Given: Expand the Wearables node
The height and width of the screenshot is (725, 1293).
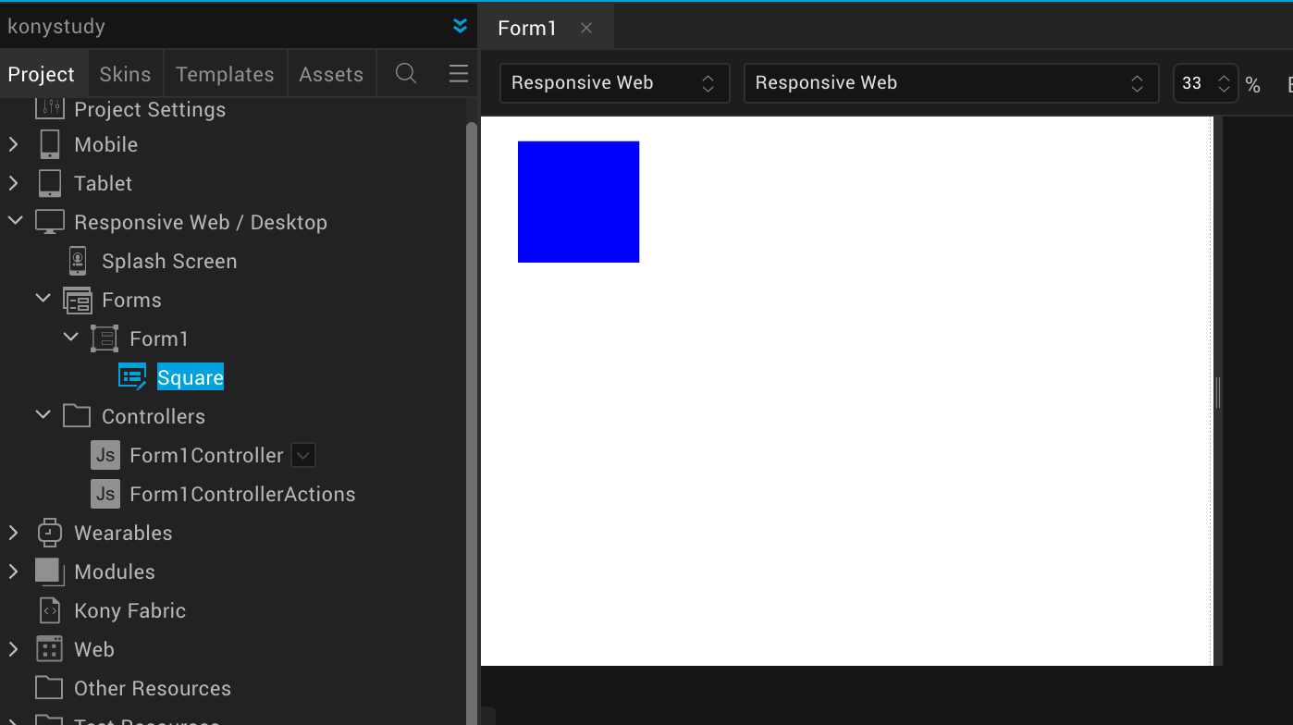Looking at the screenshot, I should [x=14, y=533].
